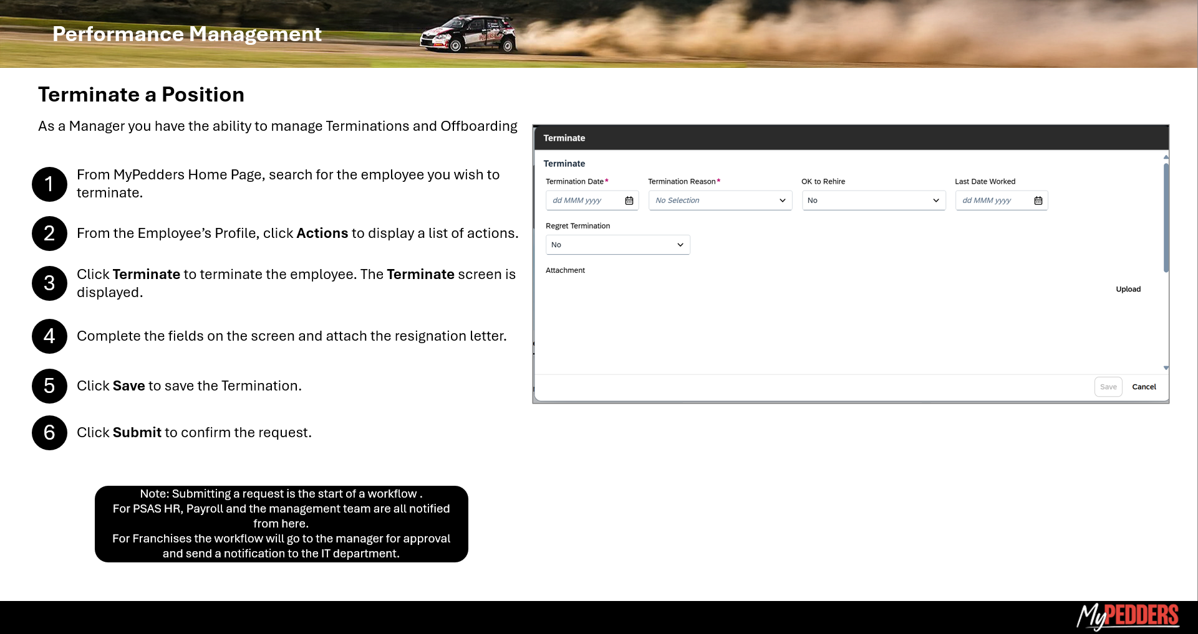Click into the Termination Date input field
The height and width of the screenshot is (634, 1198).
click(x=592, y=201)
